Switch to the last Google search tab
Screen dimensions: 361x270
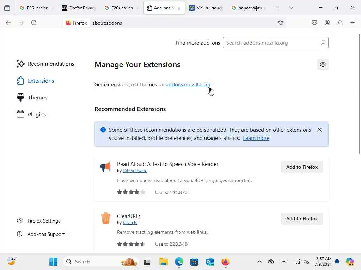249,8
